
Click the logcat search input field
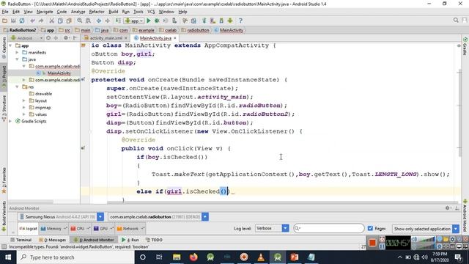tap(329, 228)
